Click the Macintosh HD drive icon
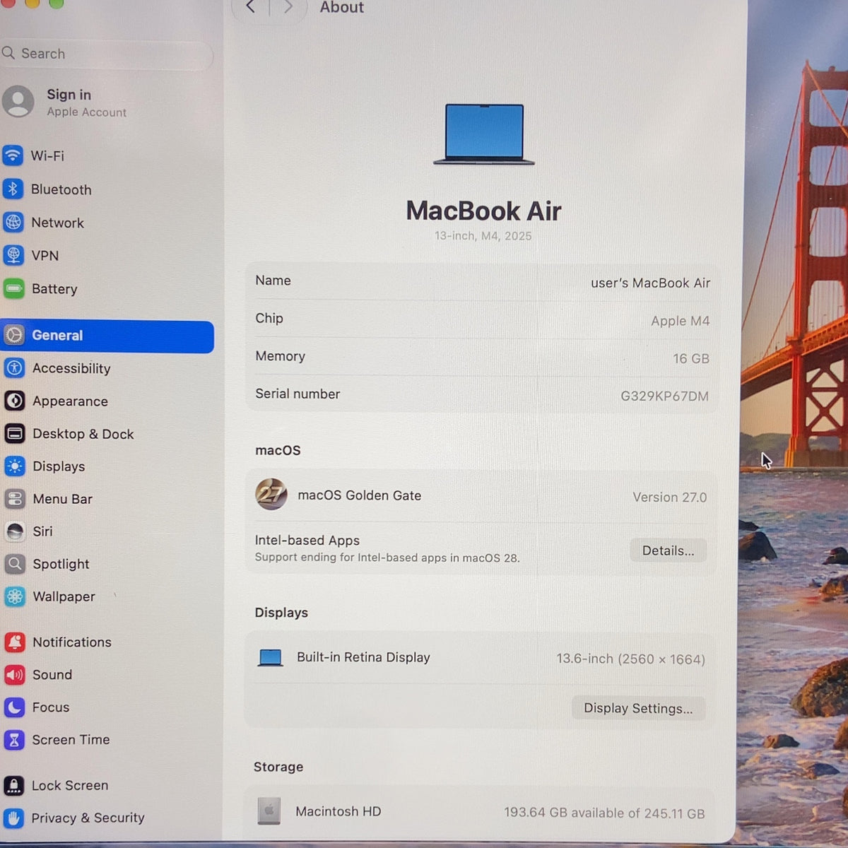Image resolution: width=848 pixels, height=848 pixels. pos(269,811)
